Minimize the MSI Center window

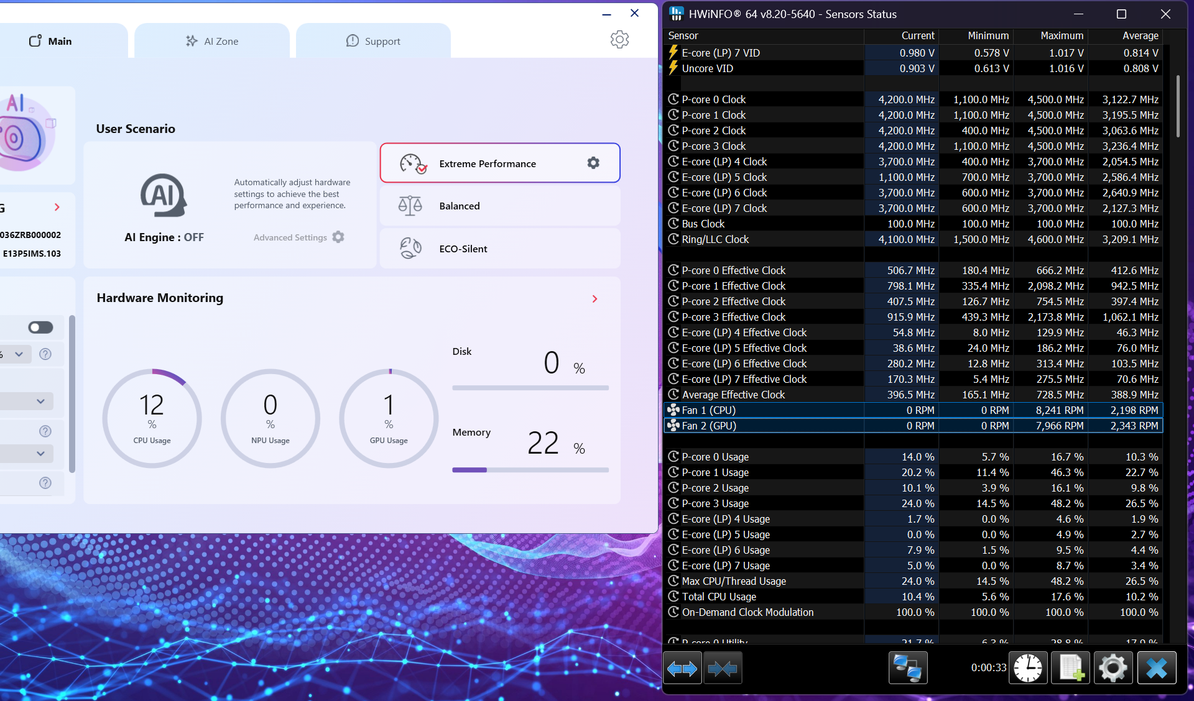607,14
